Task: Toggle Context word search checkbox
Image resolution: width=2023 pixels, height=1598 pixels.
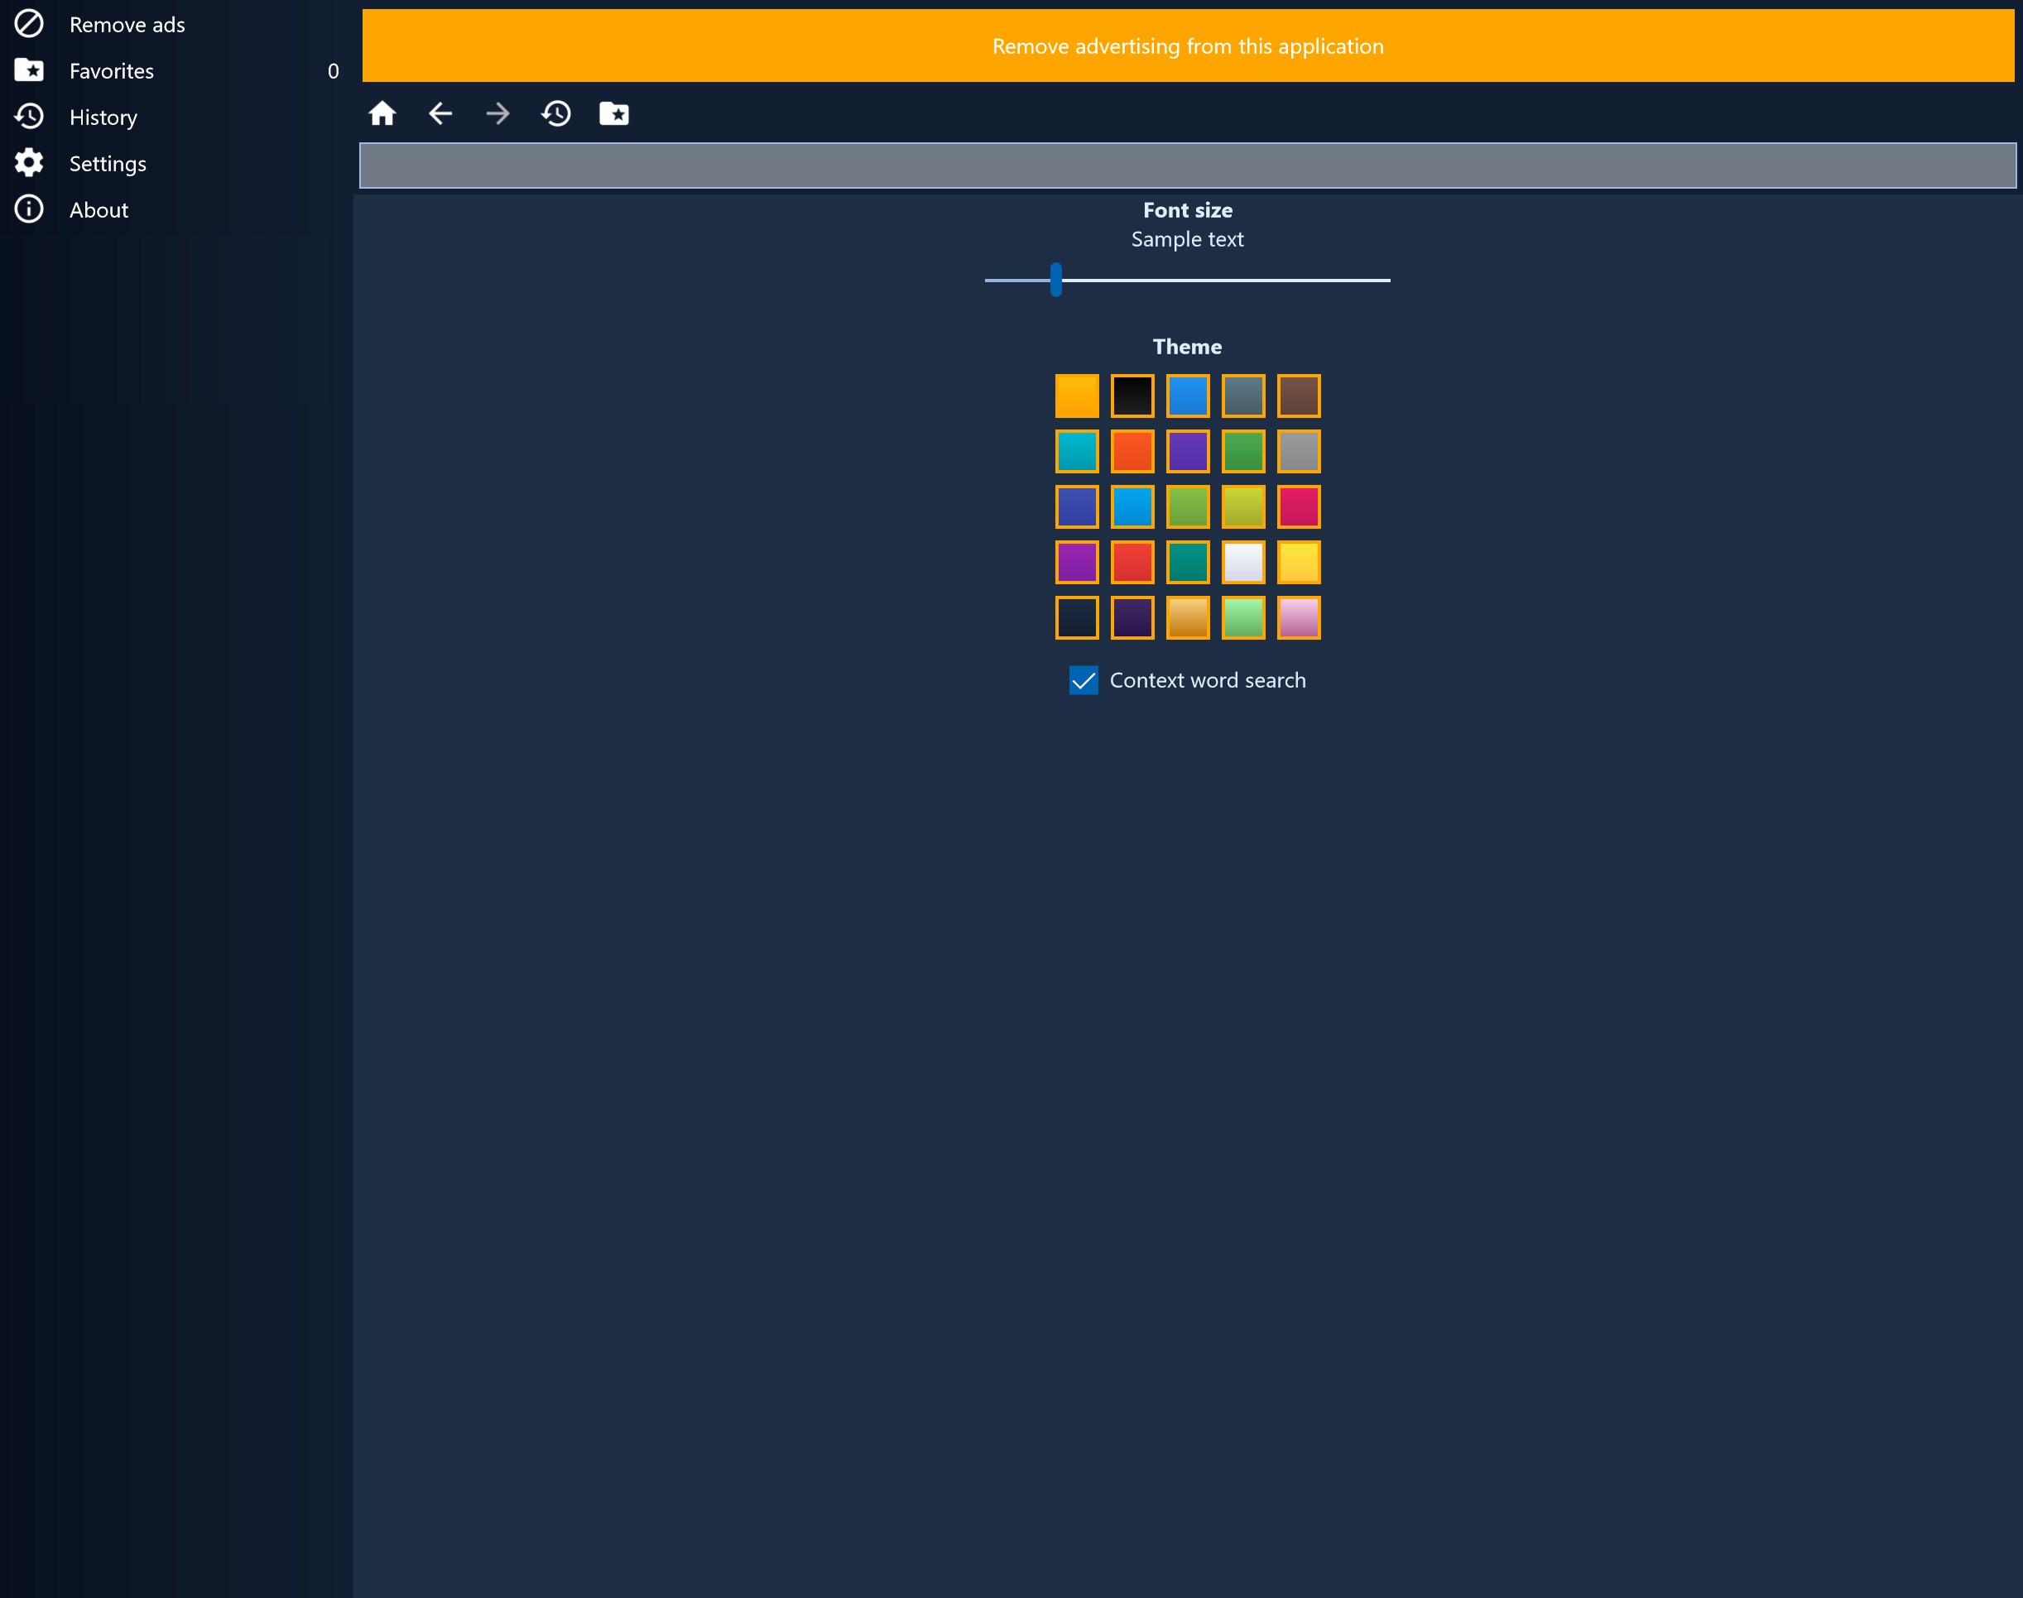Action: pos(1082,680)
